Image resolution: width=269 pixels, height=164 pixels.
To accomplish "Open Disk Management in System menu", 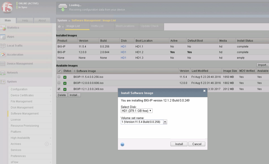I will (x=22, y=108).
